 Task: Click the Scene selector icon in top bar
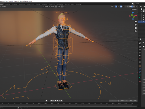[133, 4]
